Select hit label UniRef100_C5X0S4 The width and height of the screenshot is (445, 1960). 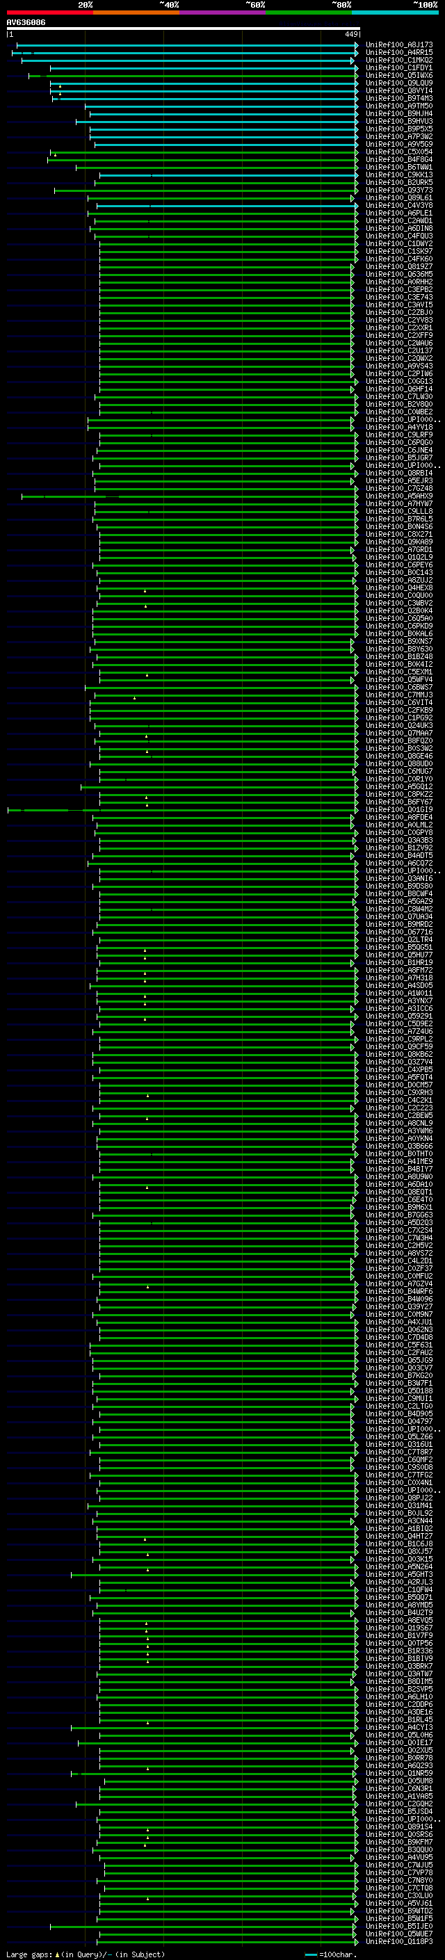pyautogui.click(x=398, y=152)
